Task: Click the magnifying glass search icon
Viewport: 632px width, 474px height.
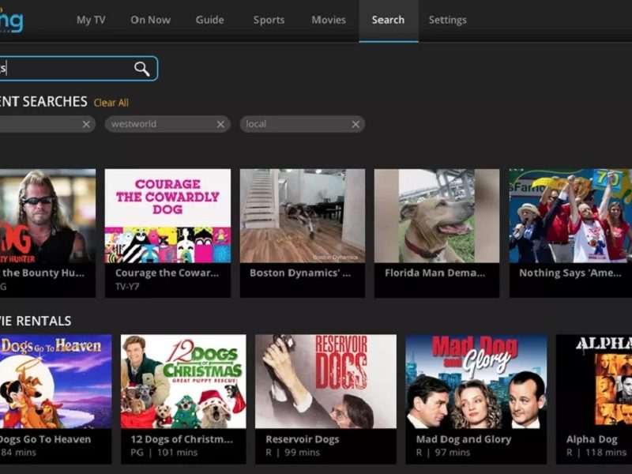Action: point(142,69)
